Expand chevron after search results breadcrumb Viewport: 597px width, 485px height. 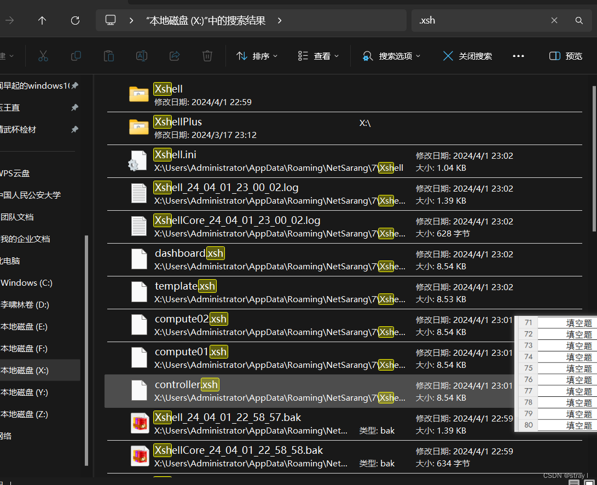[x=280, y=20]
